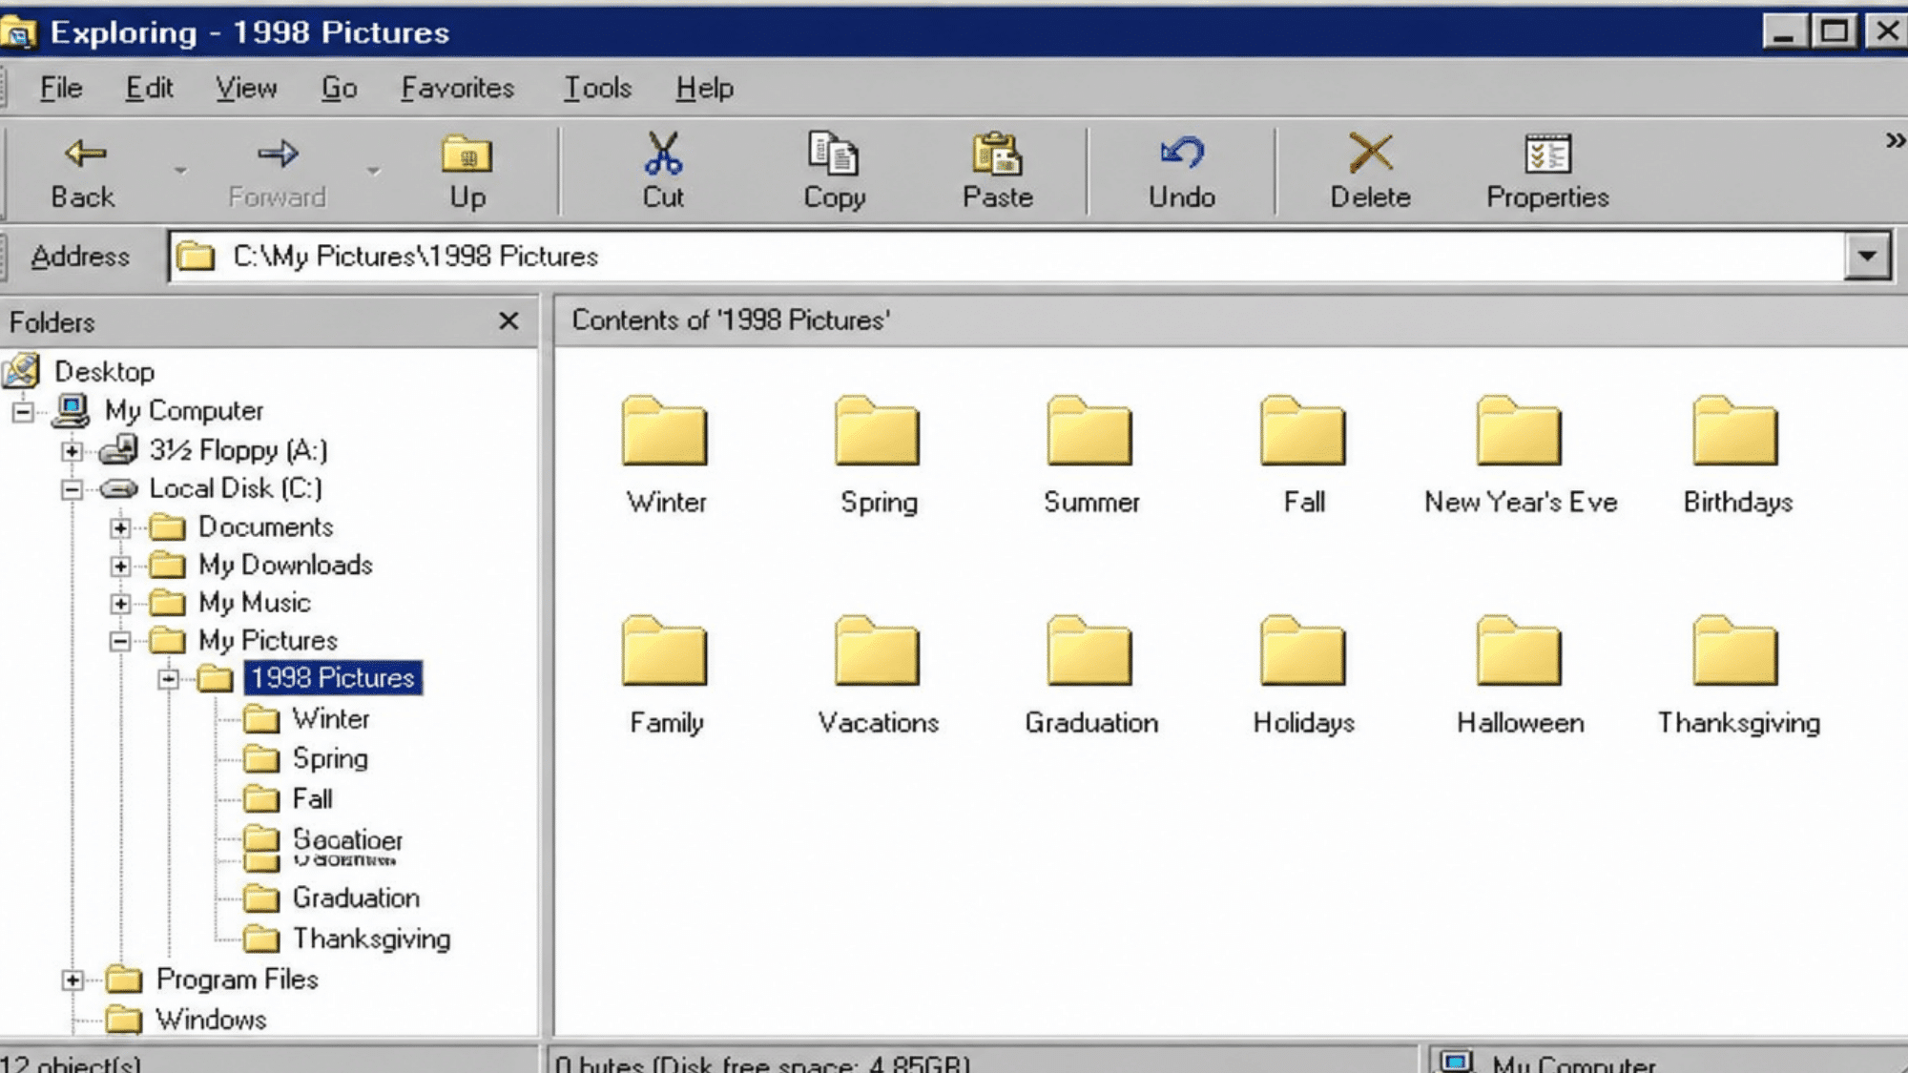Image resolution: width=1908 pixels, height=1073 pixels.
Task: Select Local Disk (C:) in tree
Action: point(236,488)
